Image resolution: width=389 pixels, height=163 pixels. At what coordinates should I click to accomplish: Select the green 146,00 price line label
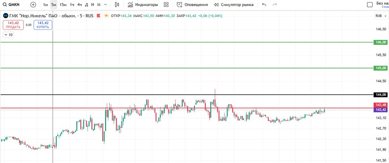(x=380, y=42)
